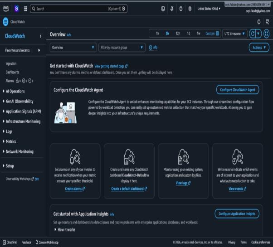Image resolution: width=273 pixels, height=247 pixels.
Task: Open Cookie preferences in footer
Action: [261, 242]
